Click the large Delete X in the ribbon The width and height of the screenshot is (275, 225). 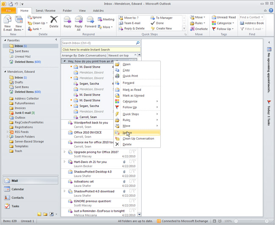coord(54,22)
